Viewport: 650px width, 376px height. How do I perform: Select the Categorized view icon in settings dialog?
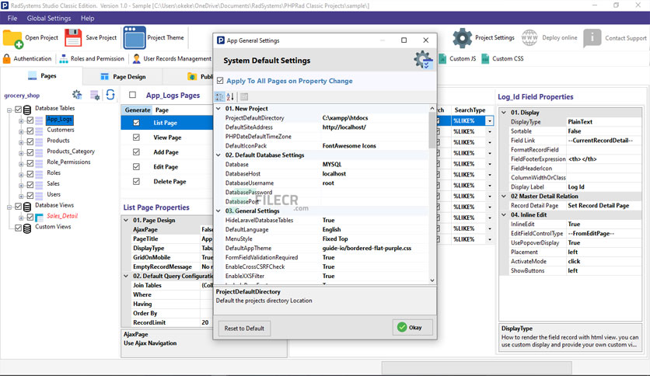(x=219, y=97)
